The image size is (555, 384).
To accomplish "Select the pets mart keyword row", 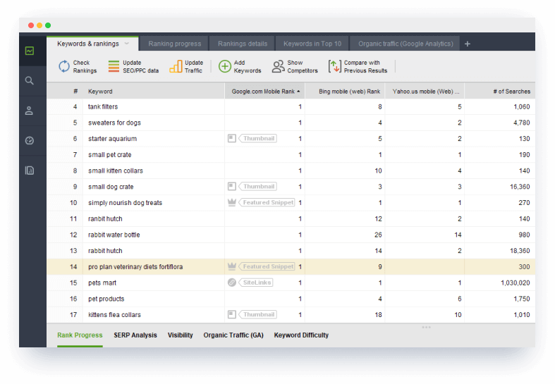I will coord(291,283).
